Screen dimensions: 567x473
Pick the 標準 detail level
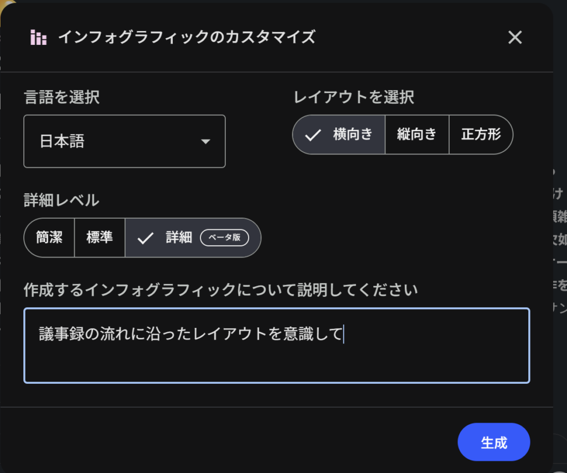(x=100, y=238)
